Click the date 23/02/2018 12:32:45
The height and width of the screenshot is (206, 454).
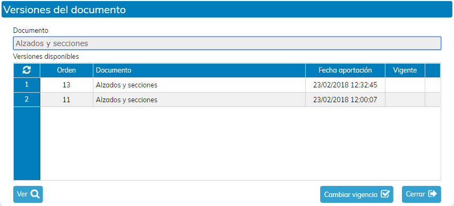(345, 85)
